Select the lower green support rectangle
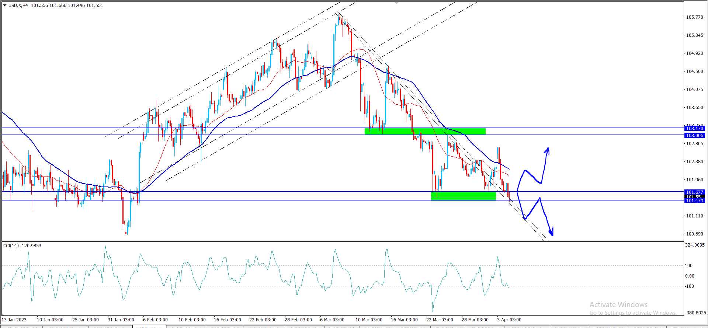Screen dimensions: 708x328 coord(463,196)
